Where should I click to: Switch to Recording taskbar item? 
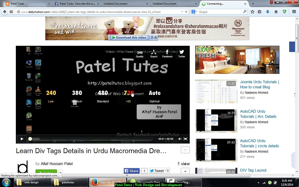tap(183, 182)
